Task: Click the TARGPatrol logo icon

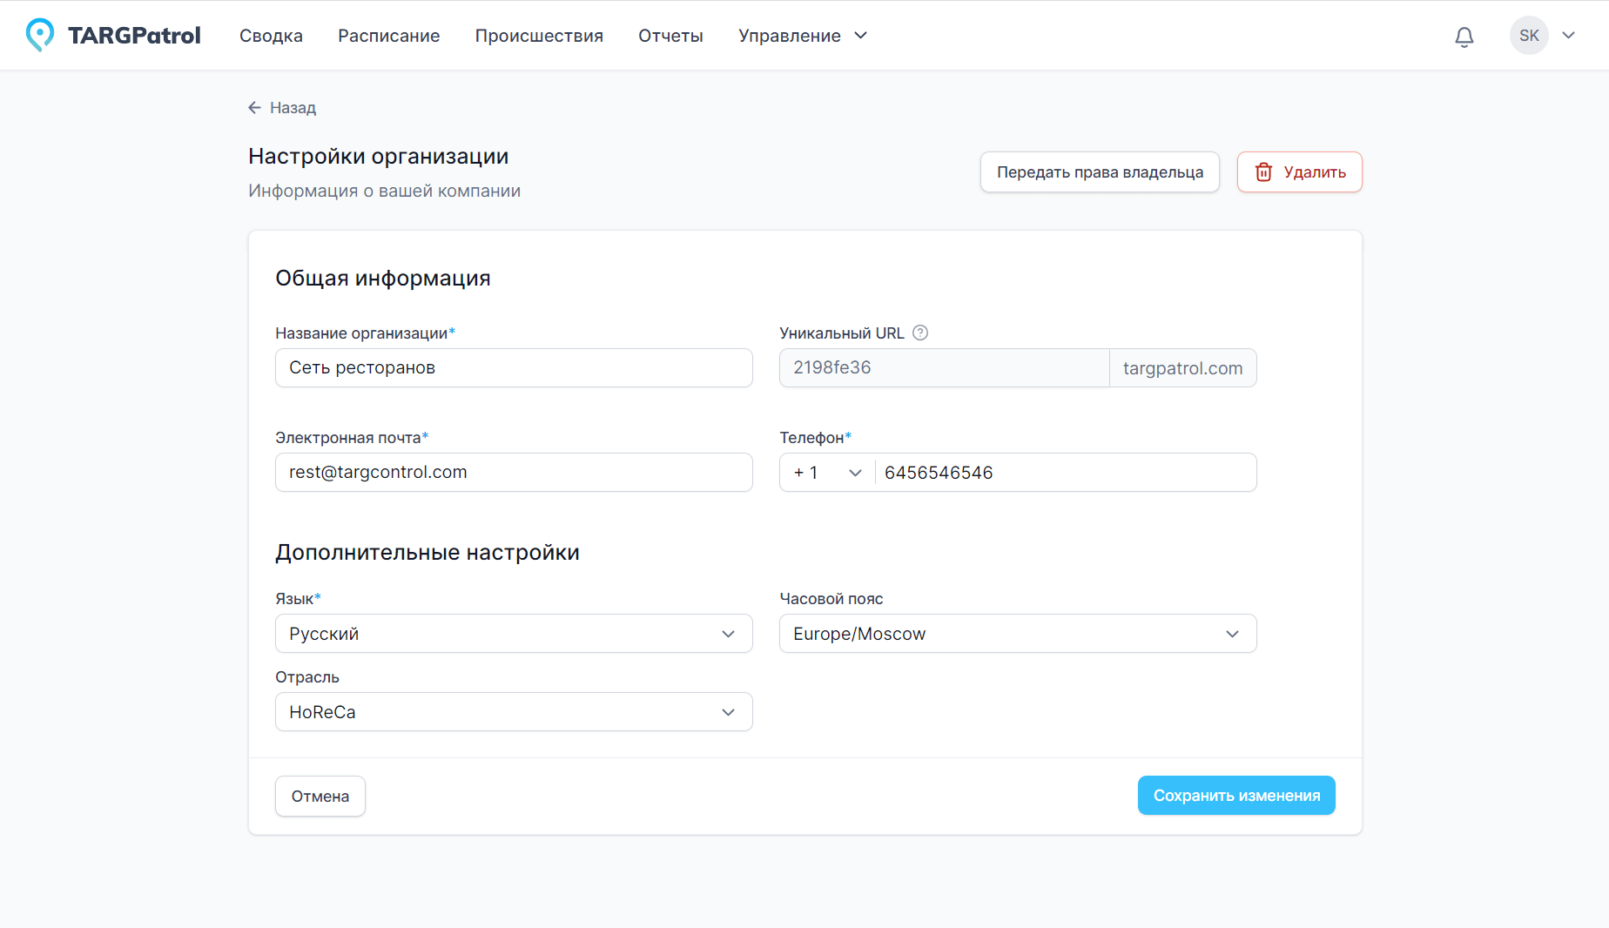Action: 40,35
